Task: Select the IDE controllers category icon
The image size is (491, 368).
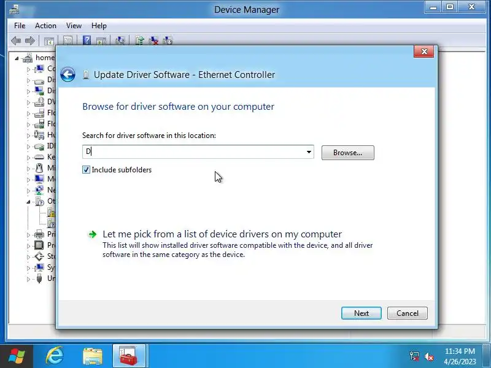Action: tap(39, 146)
